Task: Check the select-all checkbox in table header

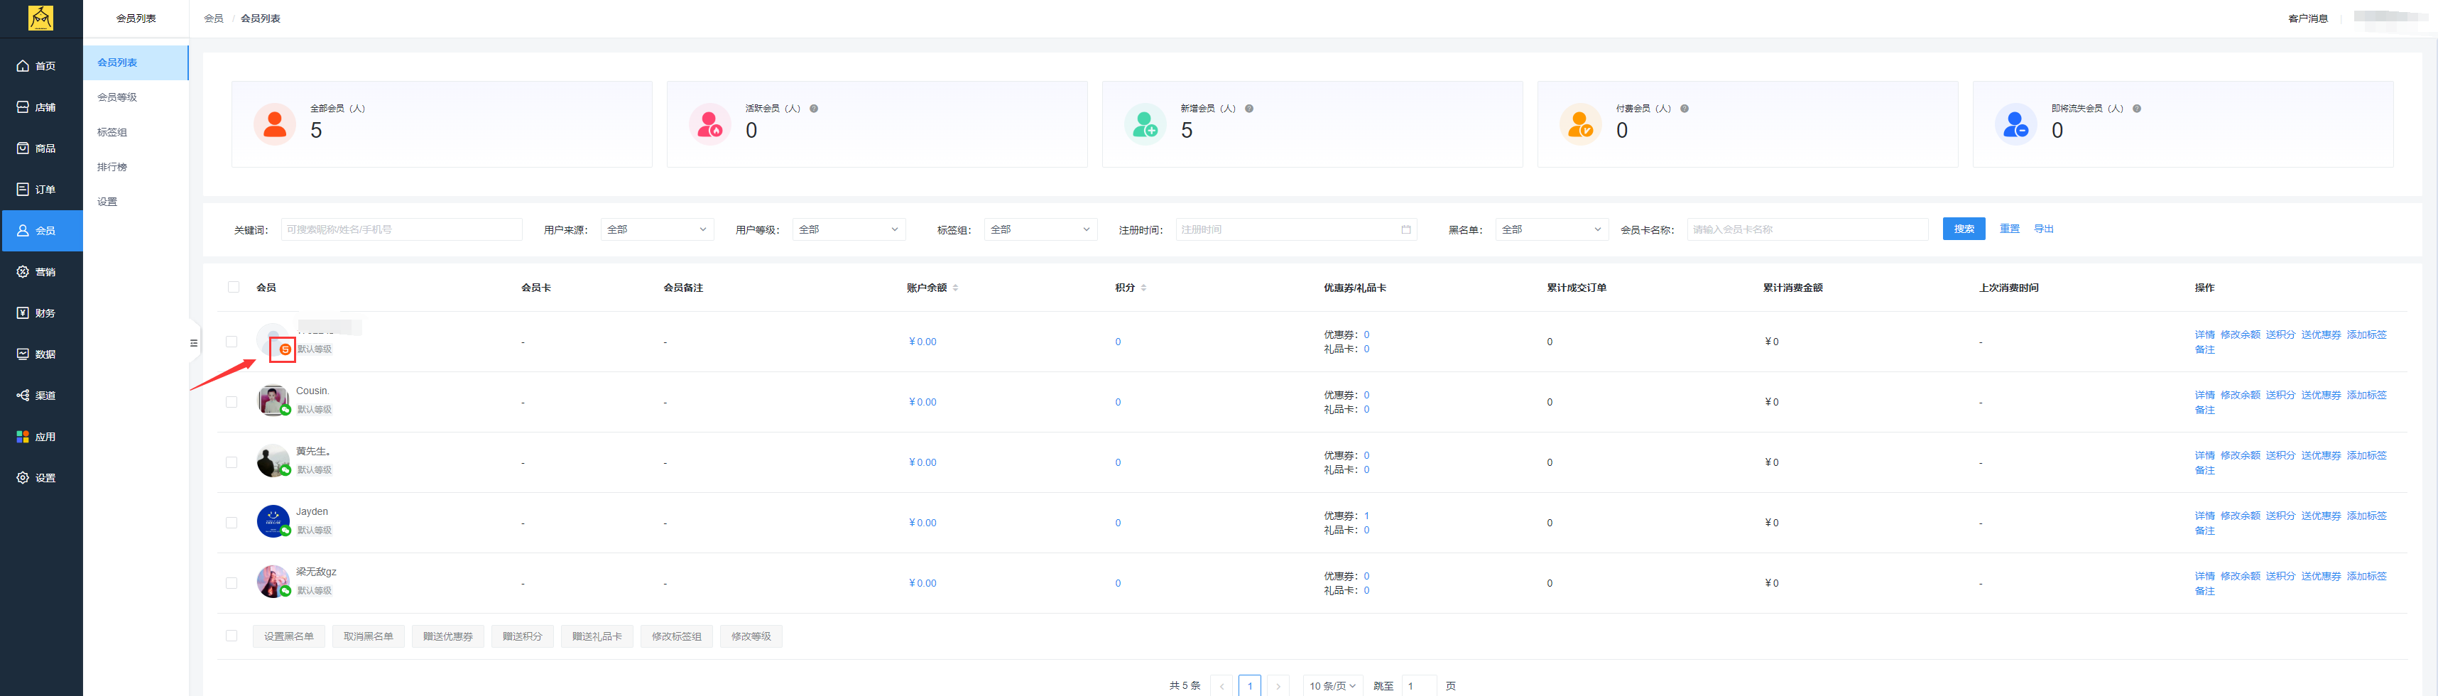Action: pyautogui.click(x=232, y=287)
